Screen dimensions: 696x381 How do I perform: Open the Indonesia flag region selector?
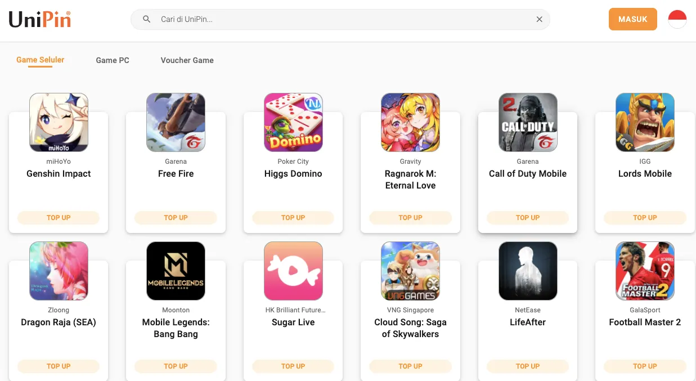[677, 19]
